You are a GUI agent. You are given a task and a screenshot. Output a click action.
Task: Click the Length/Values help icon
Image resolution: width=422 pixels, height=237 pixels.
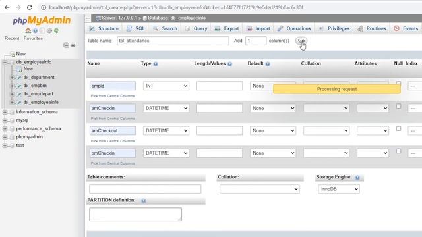pyautogui.click(x=229, y=64)
